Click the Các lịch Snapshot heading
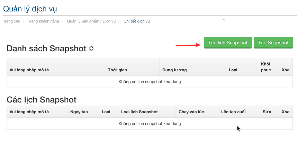Screen dimensions: 297x143 coord(42,100)
